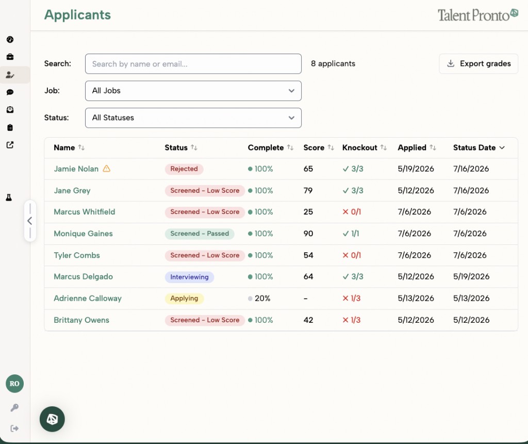Viewport: 528px width, 444px height.
Task: Open Marcus Whitfield applicant profile
Action: pyautogui.click(x=85, y=212)
